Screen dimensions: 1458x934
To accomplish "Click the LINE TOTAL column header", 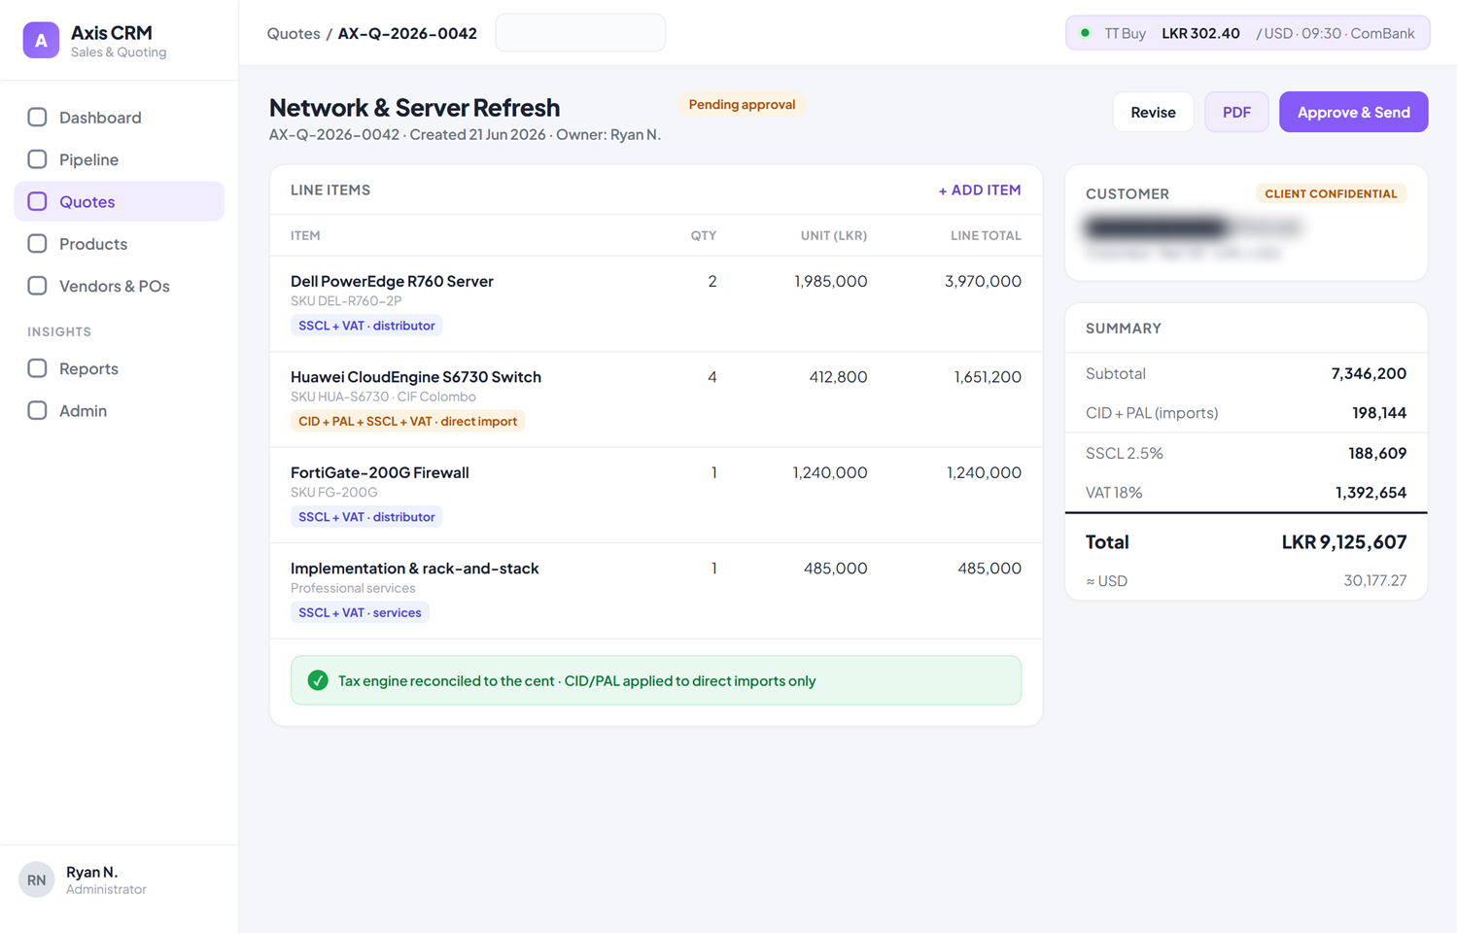I will pyautogui.click(x=986, y=235).
